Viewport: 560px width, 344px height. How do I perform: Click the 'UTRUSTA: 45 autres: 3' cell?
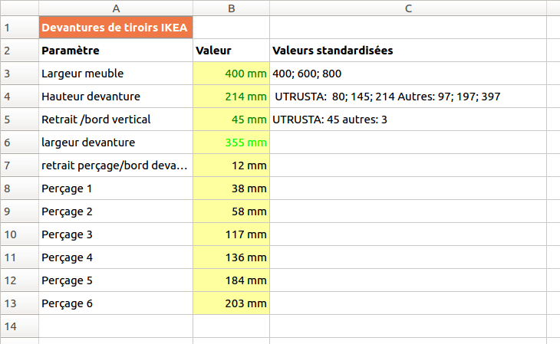[x=408, y=120]
